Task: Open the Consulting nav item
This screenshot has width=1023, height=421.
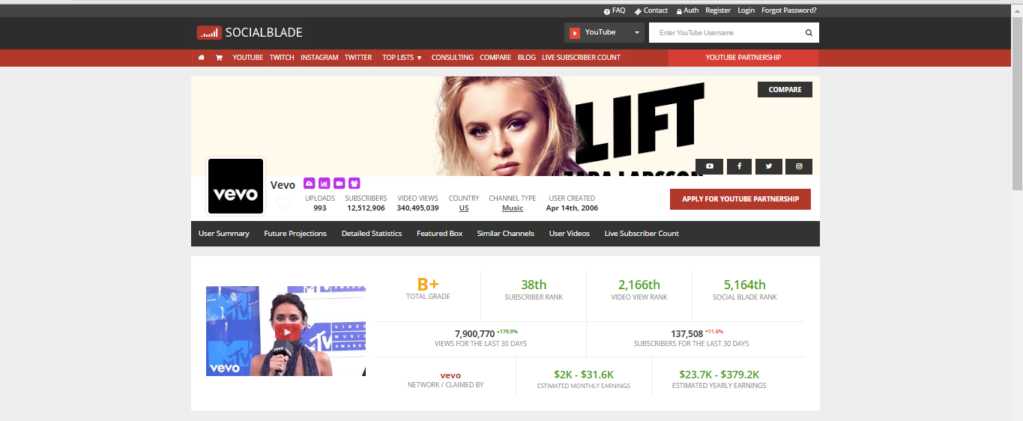Action: (453, 58)
